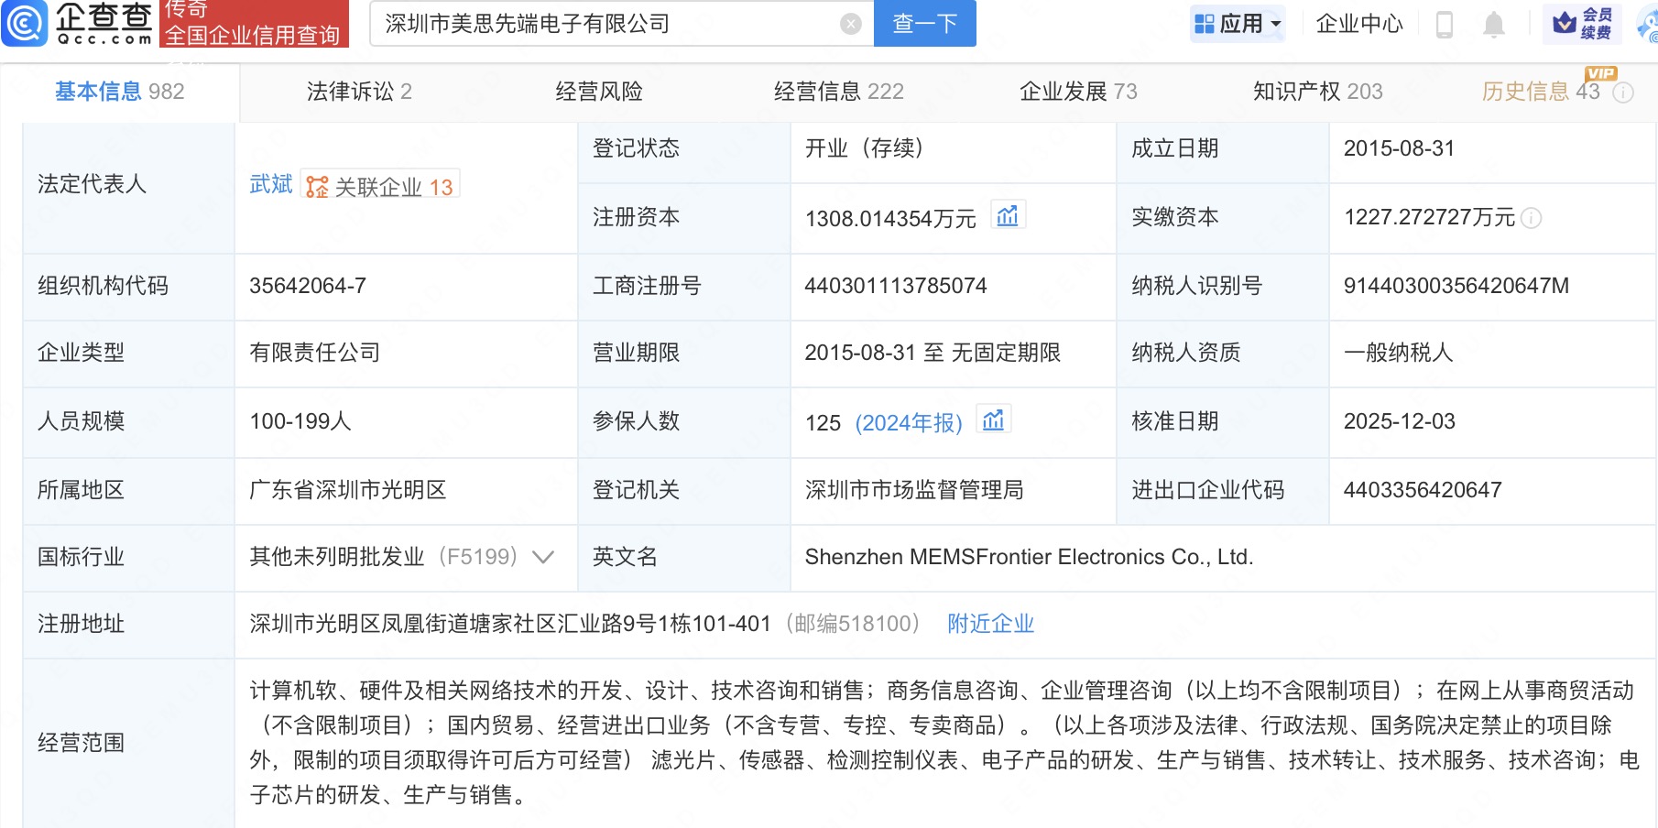Click the paid-in capital info icon
The image size is (1658, 828).
1532,218
